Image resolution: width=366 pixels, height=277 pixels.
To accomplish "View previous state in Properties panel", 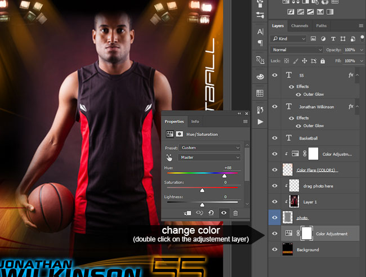I will click(x=199, y=213).
